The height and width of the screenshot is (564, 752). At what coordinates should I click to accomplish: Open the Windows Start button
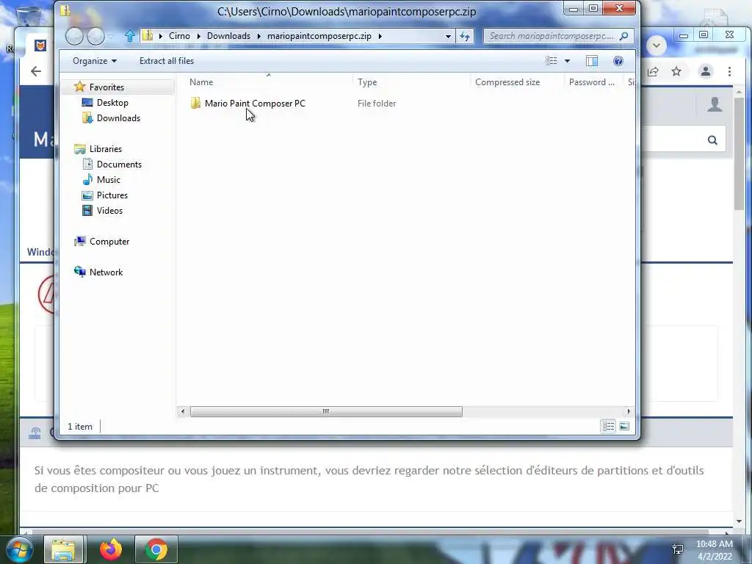19,549
